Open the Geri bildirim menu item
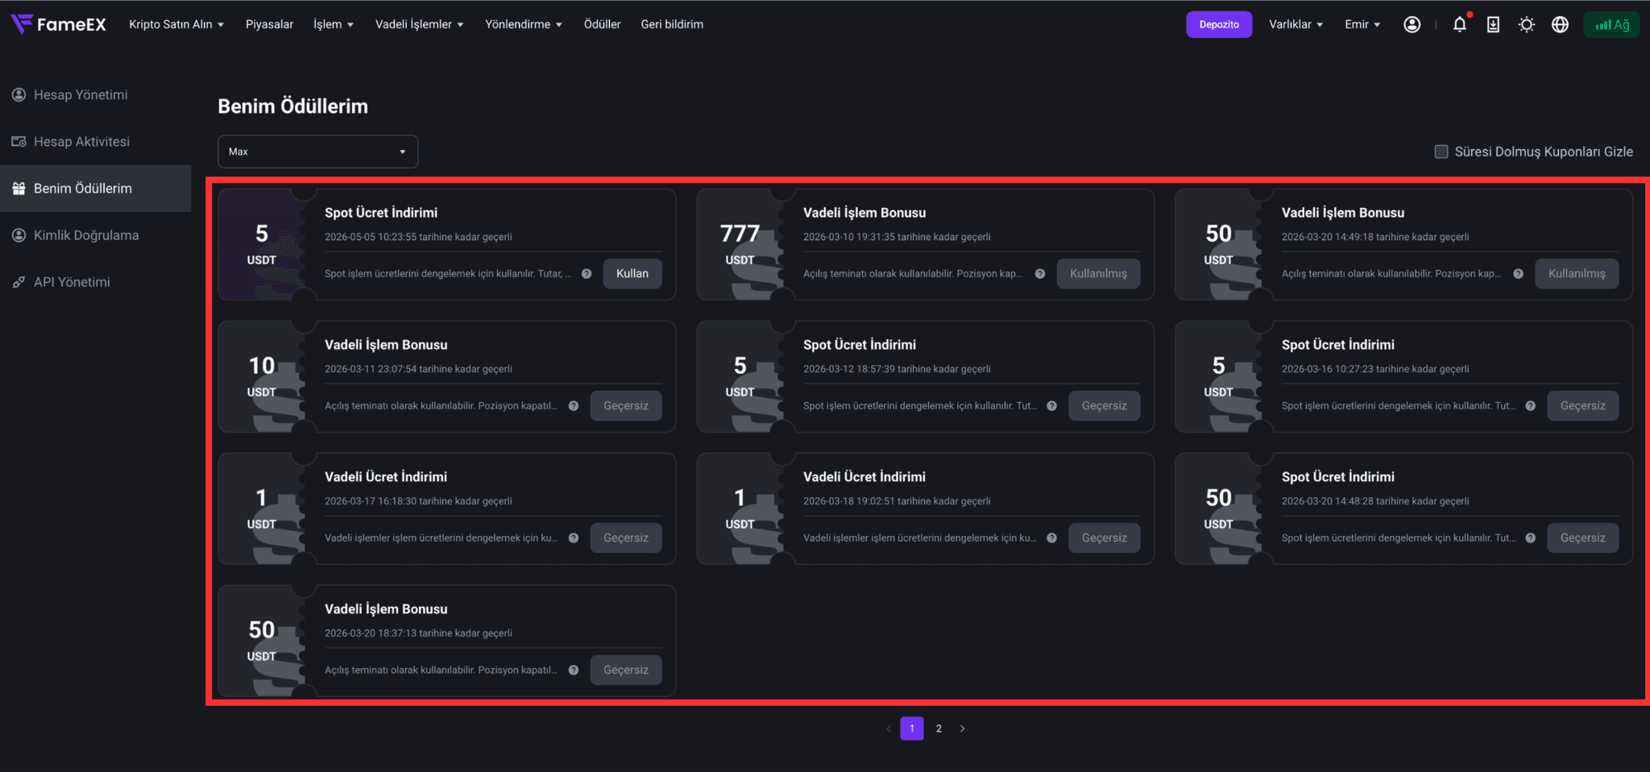 [x=672, y=24]
